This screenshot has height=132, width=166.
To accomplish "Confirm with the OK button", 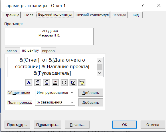I will tap(125, 125).
